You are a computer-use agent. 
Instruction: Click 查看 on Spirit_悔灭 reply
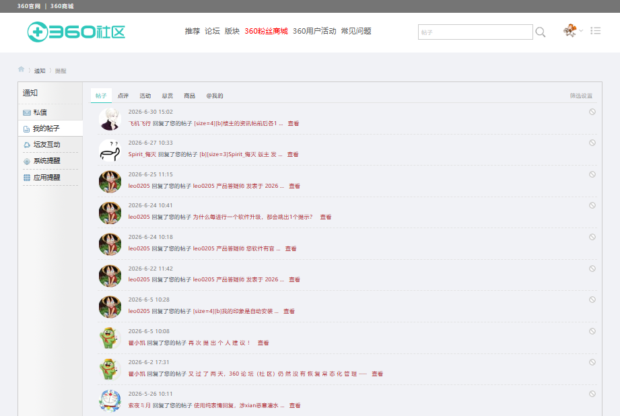click(293, 154)
